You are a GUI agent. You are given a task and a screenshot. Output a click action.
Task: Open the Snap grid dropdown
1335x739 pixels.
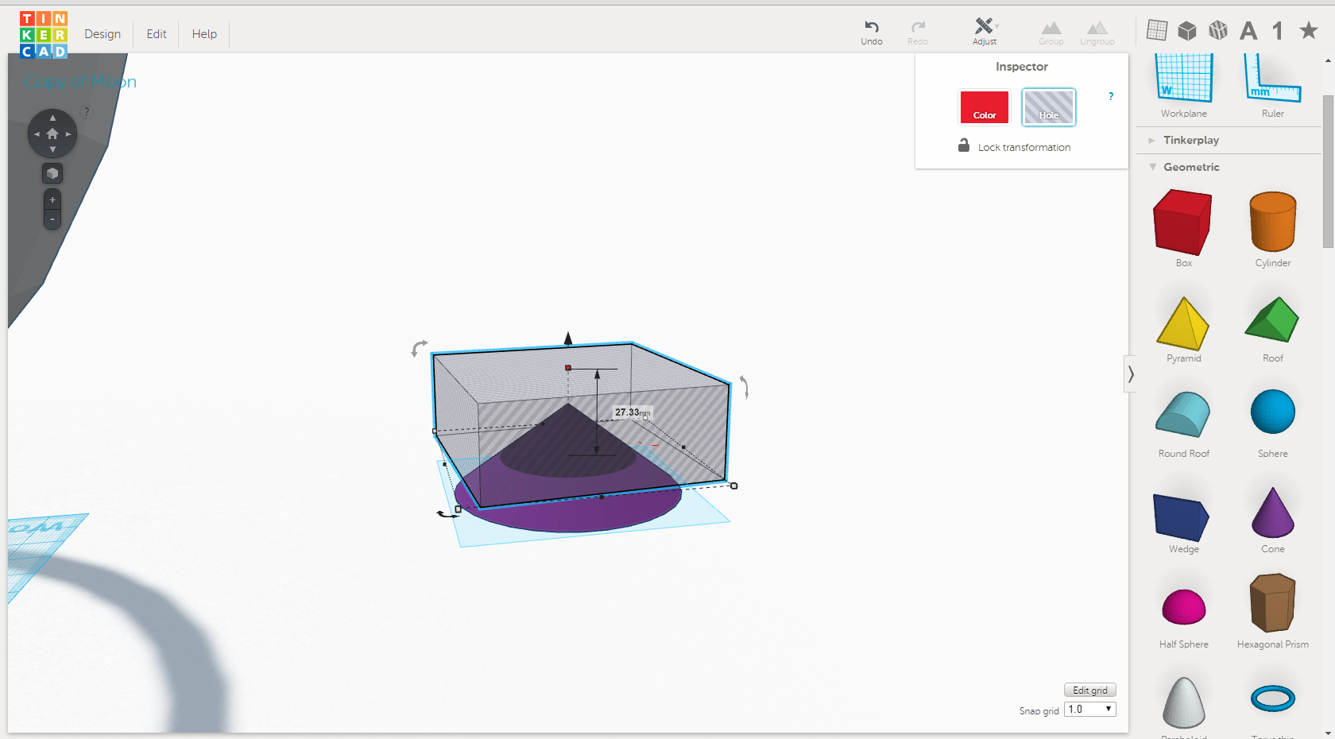pyautogui.click(x=1089, y=709)
